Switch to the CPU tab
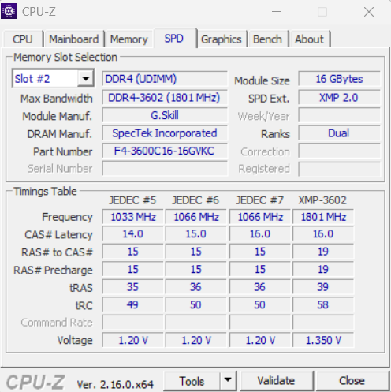 coord(23,39)
